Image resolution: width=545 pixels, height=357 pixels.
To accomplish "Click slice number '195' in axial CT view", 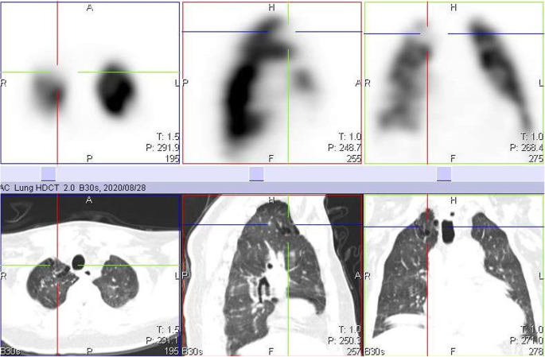I will [172, 351].
